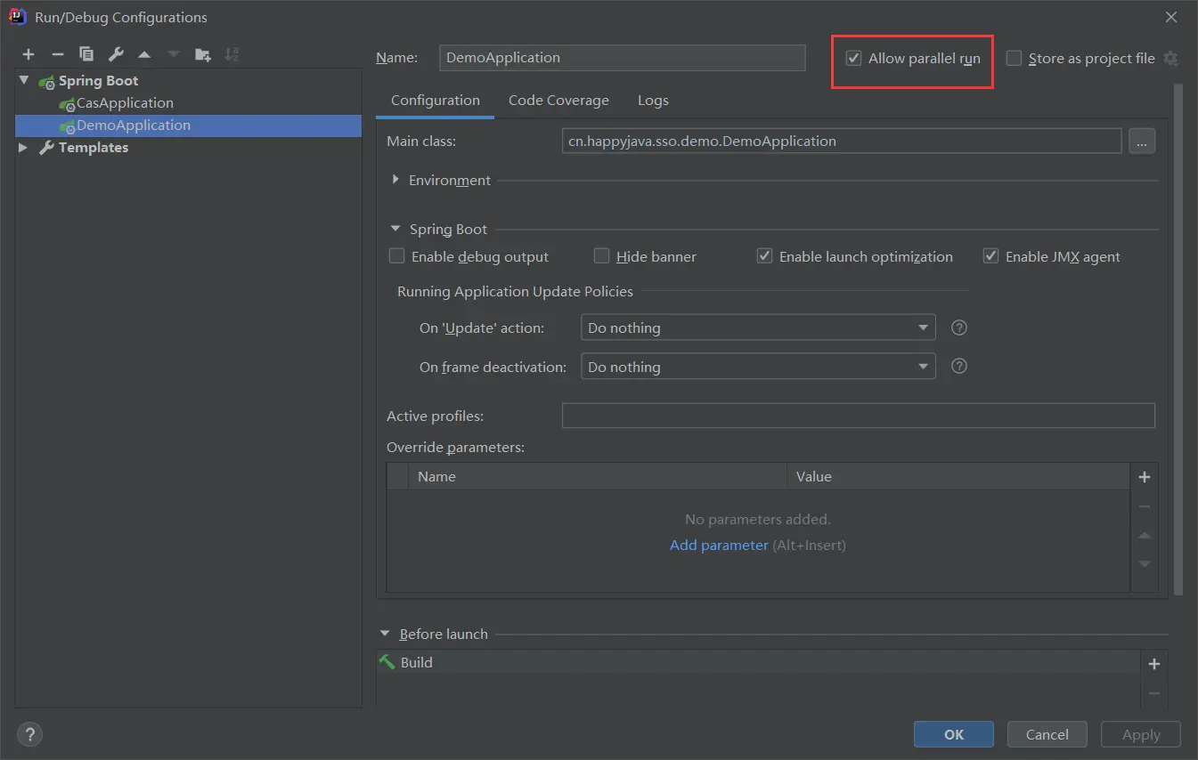Click the Apply button
1198x760 pixels.
coord(1141,734)
